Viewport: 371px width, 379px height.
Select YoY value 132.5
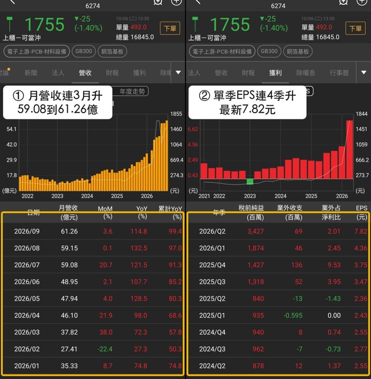point(139,248)
